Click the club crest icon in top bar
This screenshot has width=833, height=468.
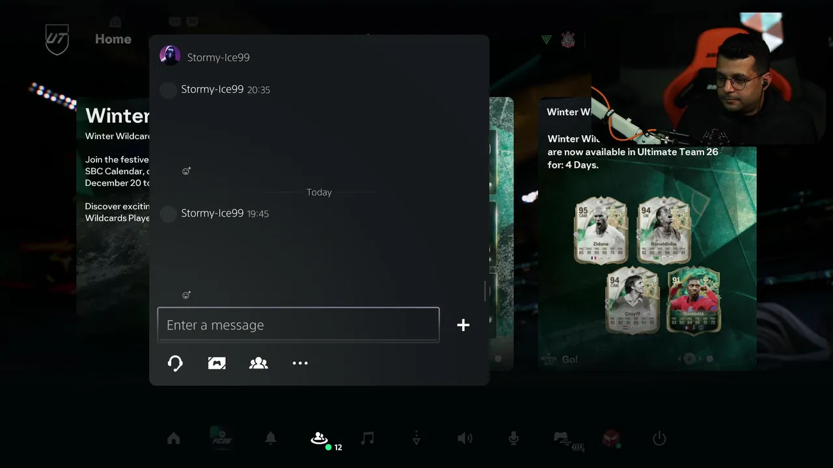[x=568, y=40]
